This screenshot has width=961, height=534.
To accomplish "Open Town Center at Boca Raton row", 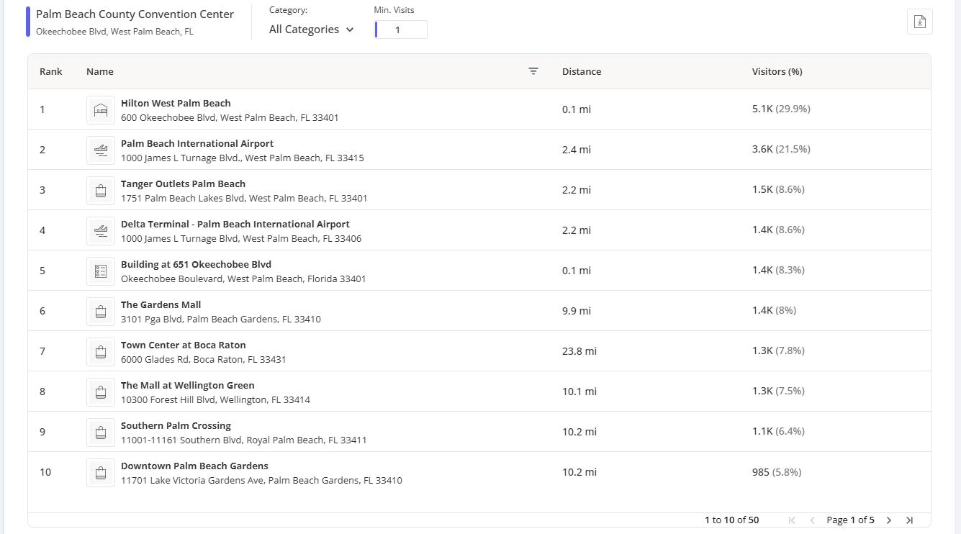I will click(x=183, y=345).
